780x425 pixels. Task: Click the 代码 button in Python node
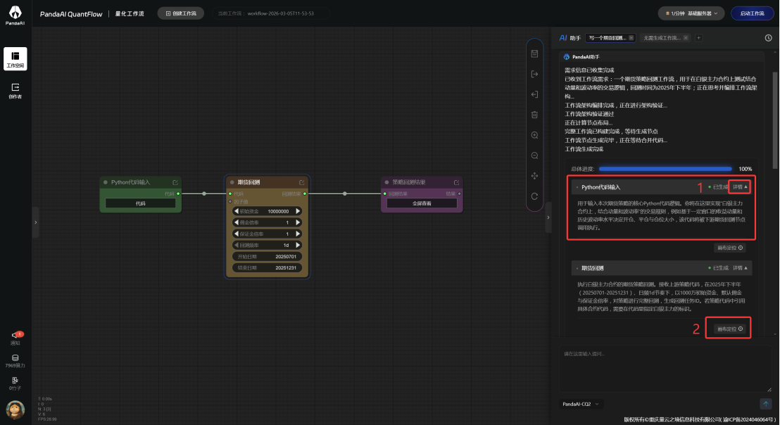pos(141,203)
